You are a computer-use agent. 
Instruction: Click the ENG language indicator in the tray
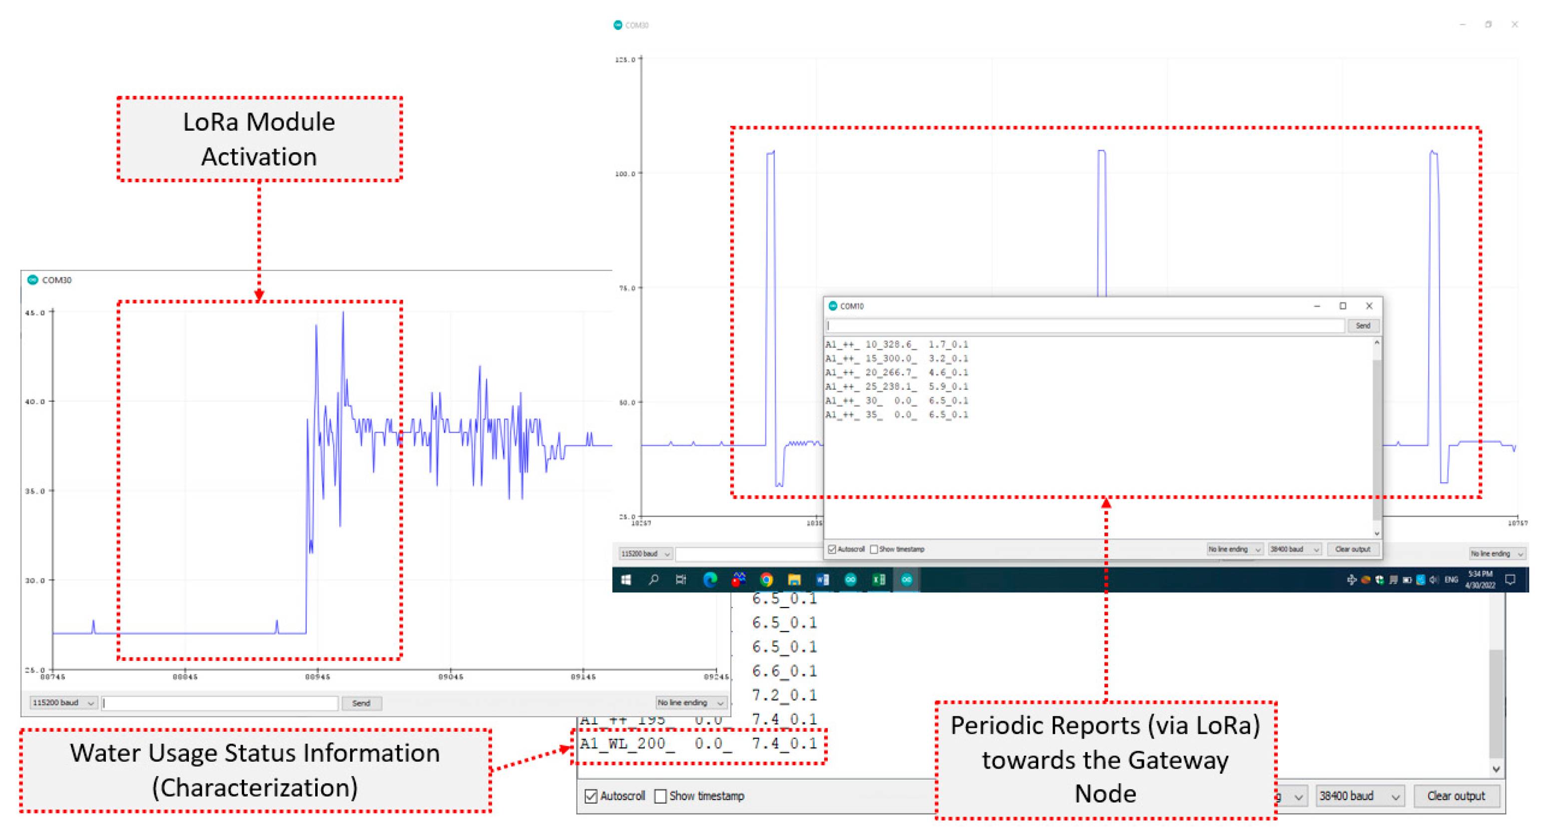1451,580
